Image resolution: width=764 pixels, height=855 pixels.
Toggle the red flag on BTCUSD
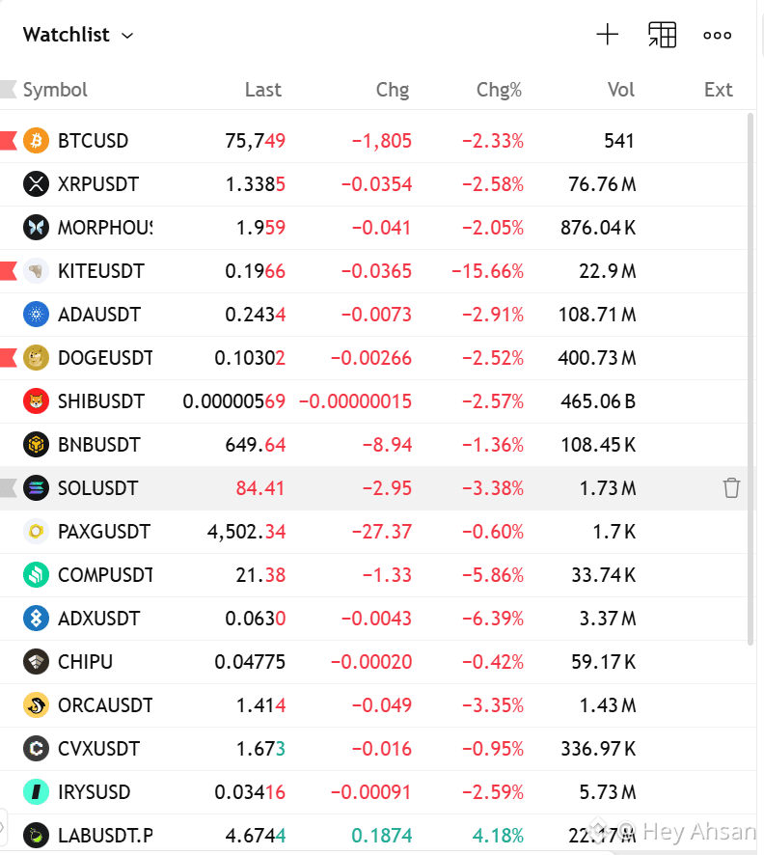pos(9,141)
